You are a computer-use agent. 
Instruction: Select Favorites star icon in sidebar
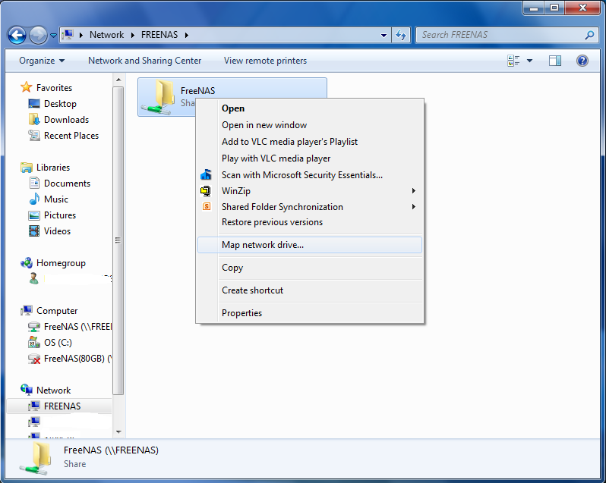click(x=27, y=87)
